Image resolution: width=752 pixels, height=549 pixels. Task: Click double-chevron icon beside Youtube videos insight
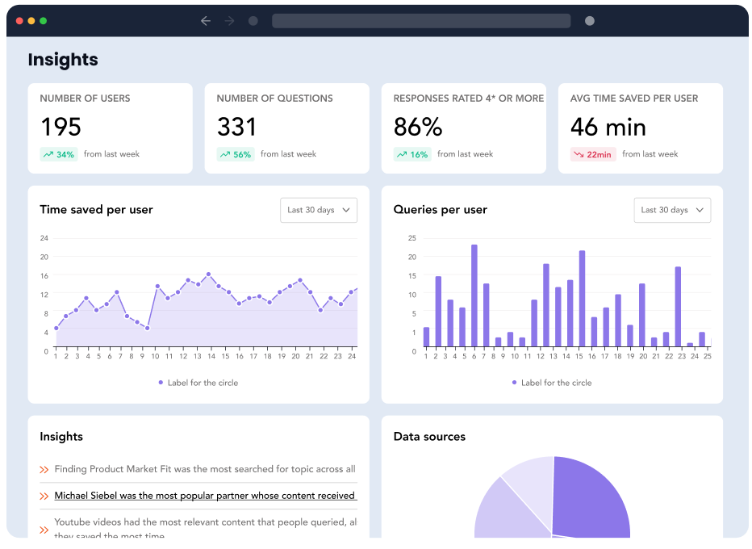pos(44,530)
